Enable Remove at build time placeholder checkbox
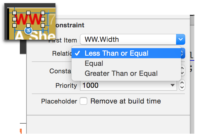Screen dimensions: 200x140 pyautogui.click(x=83, y=101)
